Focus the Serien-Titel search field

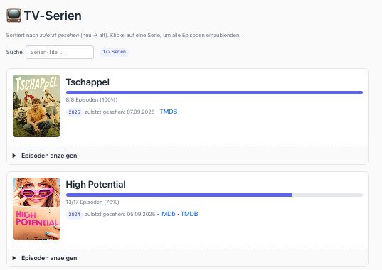pyautogui.click(x=60, y=52)
